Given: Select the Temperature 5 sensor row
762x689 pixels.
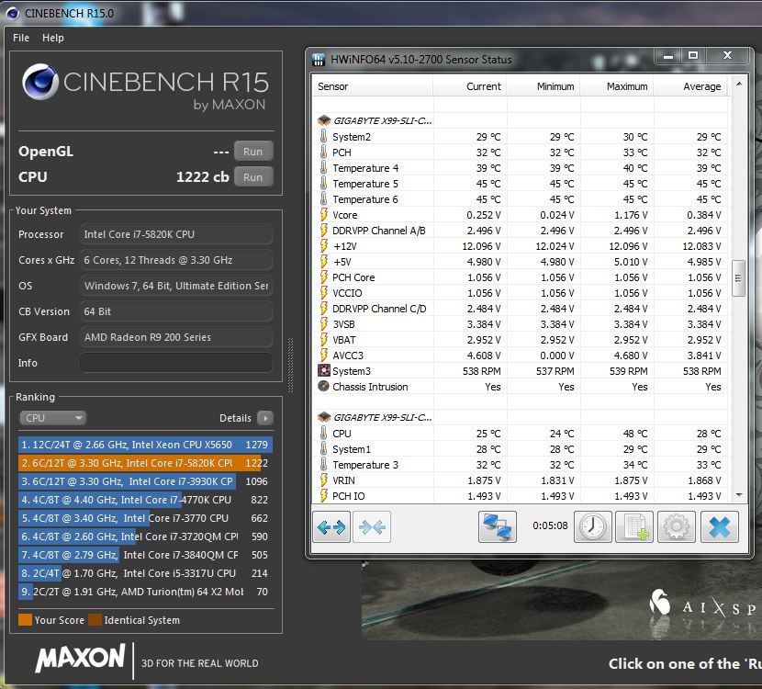Looking at the screenshot, I should (x=520, y=184).
